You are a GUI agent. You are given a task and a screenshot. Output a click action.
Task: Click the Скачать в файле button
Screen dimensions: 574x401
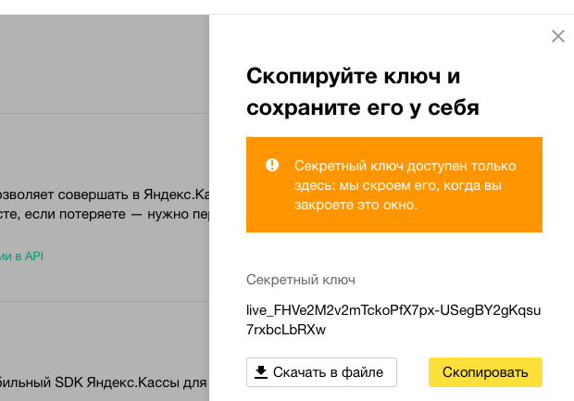[321, 372]
